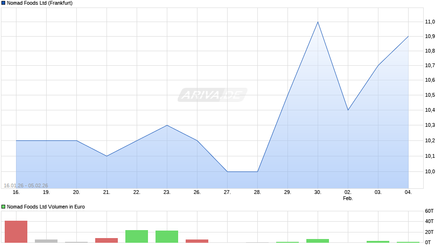Image resolution: width=443 pixels, height=247 pixels.
Task: Click the 'Nomad Foods Ltd (Frankfurt)' chart title
Action: [40, 3]
